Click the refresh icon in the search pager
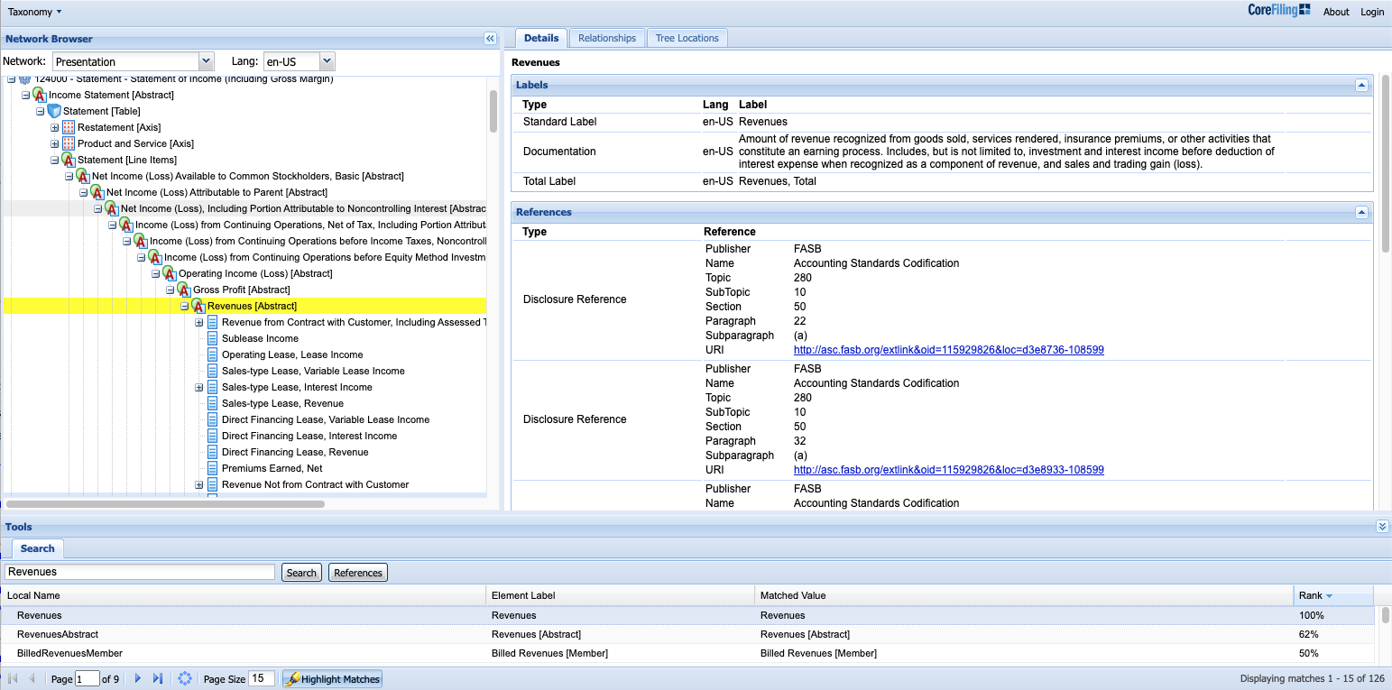 [185, 678]
